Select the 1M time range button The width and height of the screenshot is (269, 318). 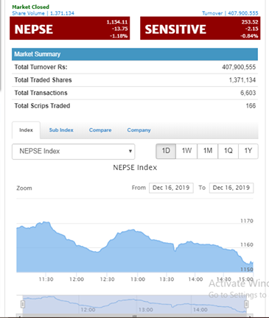point(208,151)
